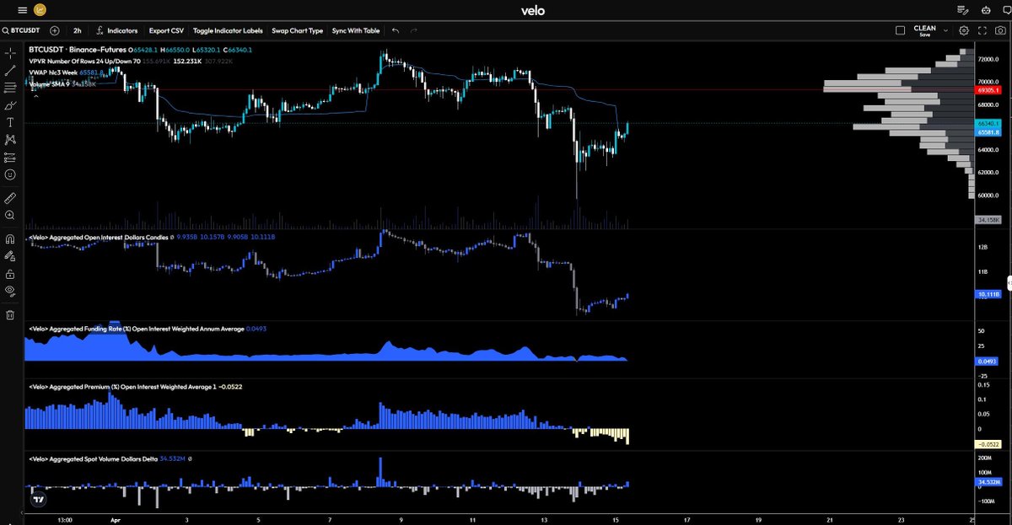Open chart settings gear icon
The width and height of the screenshot is (1012, 525).
963,30
